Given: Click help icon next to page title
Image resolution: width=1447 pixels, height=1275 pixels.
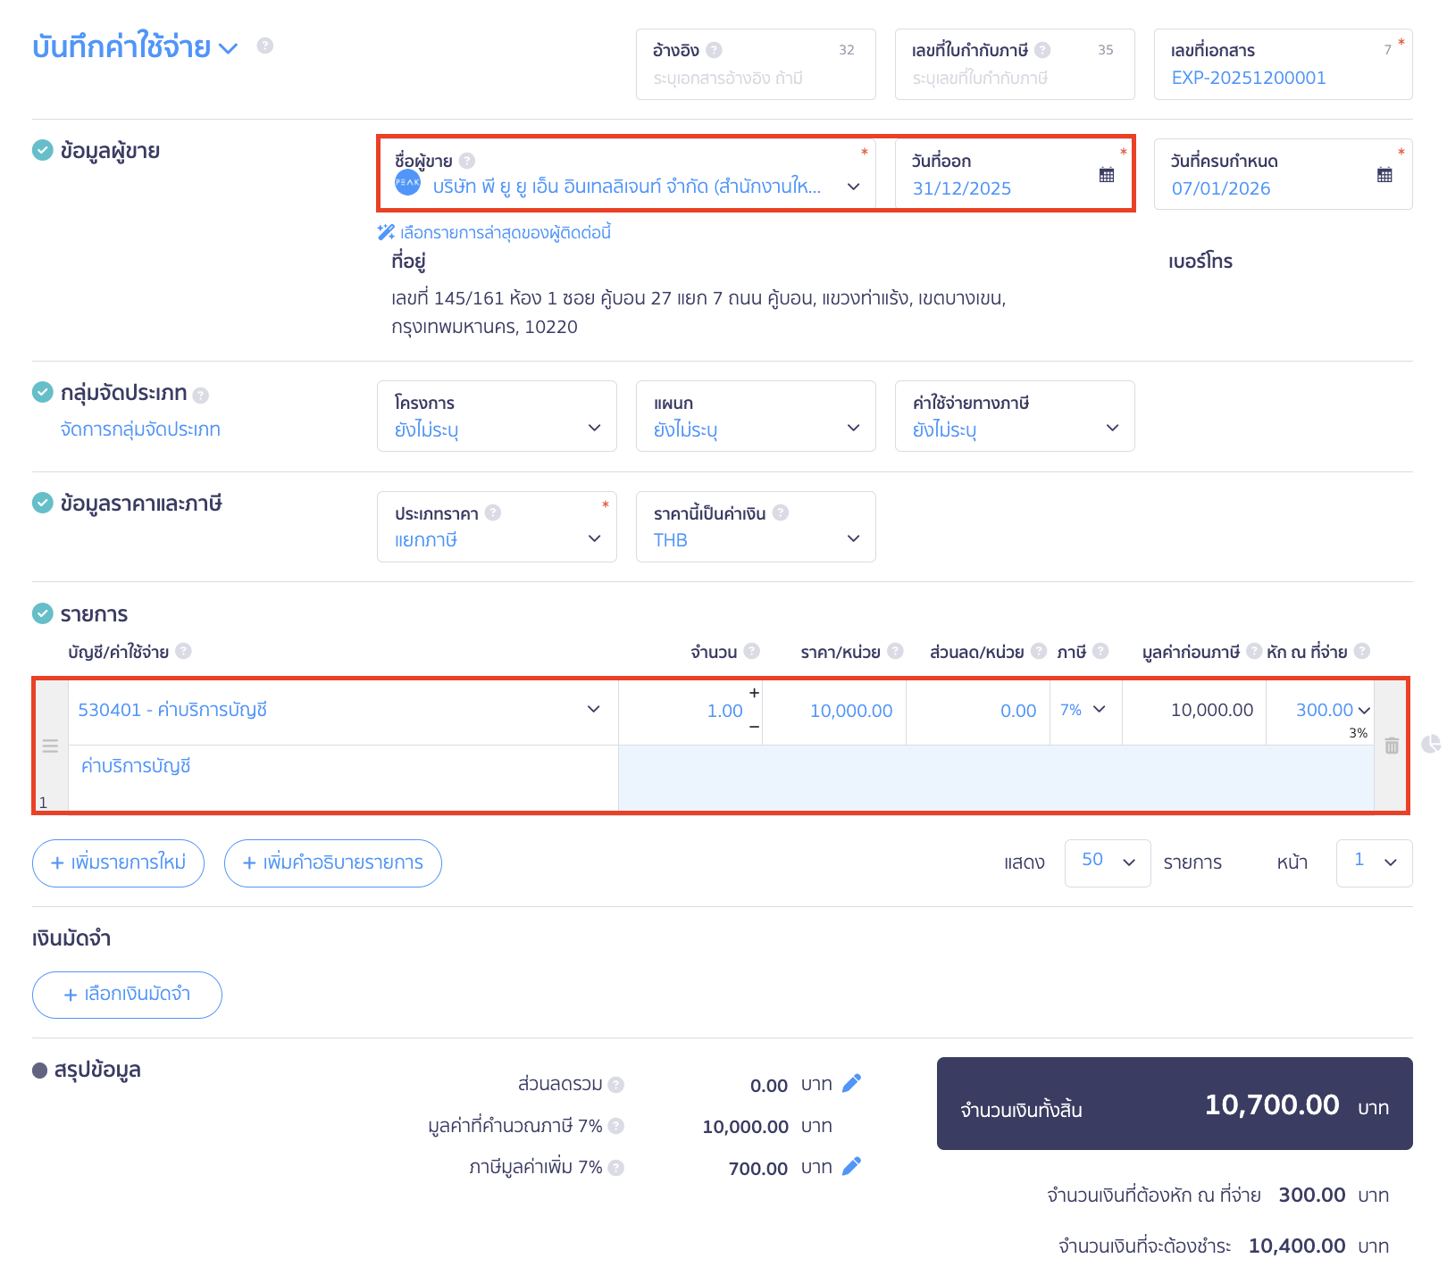Looking at the screenshot, I should tap(264, 46).
